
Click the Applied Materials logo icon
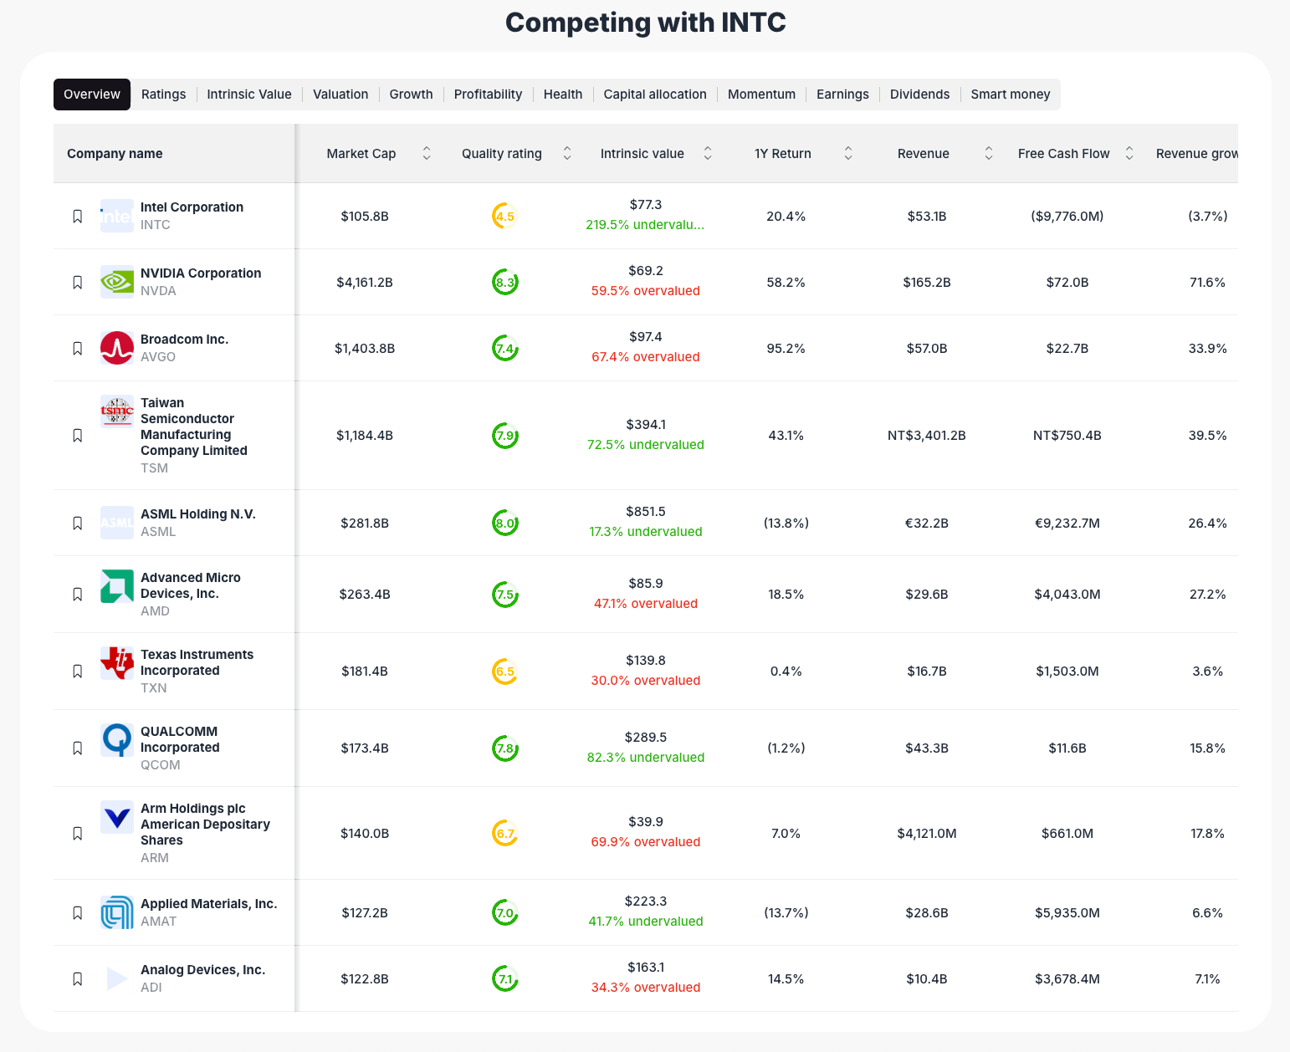coord(117,912)
